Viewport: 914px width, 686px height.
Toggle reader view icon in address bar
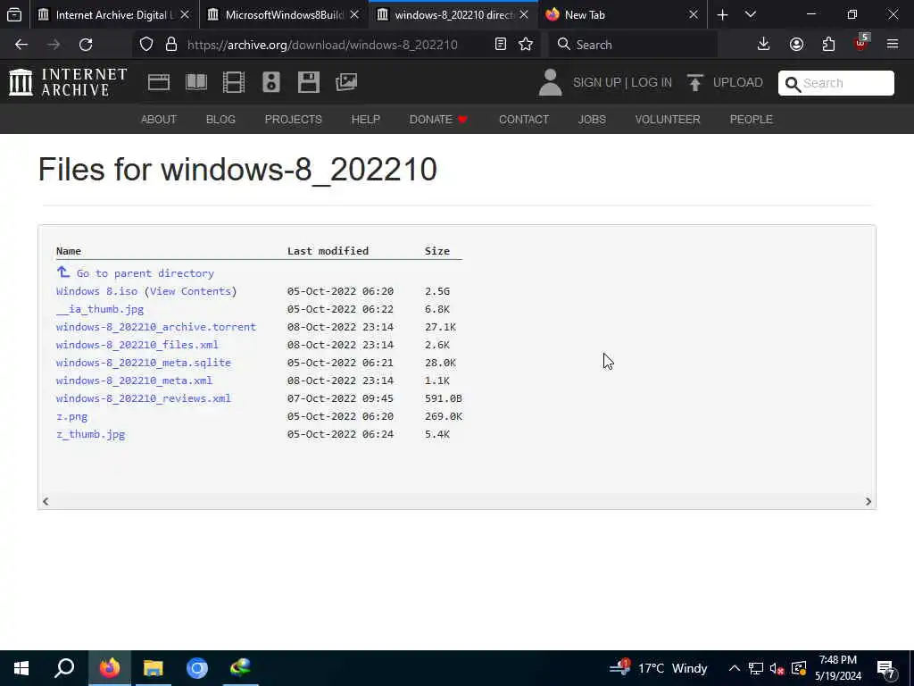(500, 45)
